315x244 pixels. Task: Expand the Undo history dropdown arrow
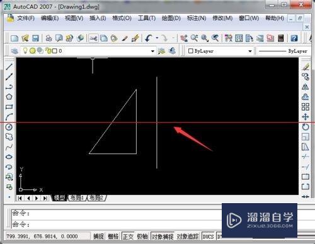click(157, 38)
